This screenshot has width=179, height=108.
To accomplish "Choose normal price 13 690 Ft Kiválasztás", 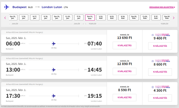I will pyautogui.click(x=125, y=45).
